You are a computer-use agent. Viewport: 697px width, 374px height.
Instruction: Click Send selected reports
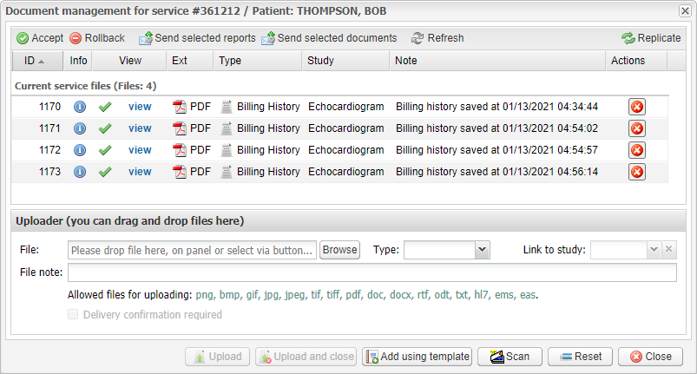coord(197,38)
